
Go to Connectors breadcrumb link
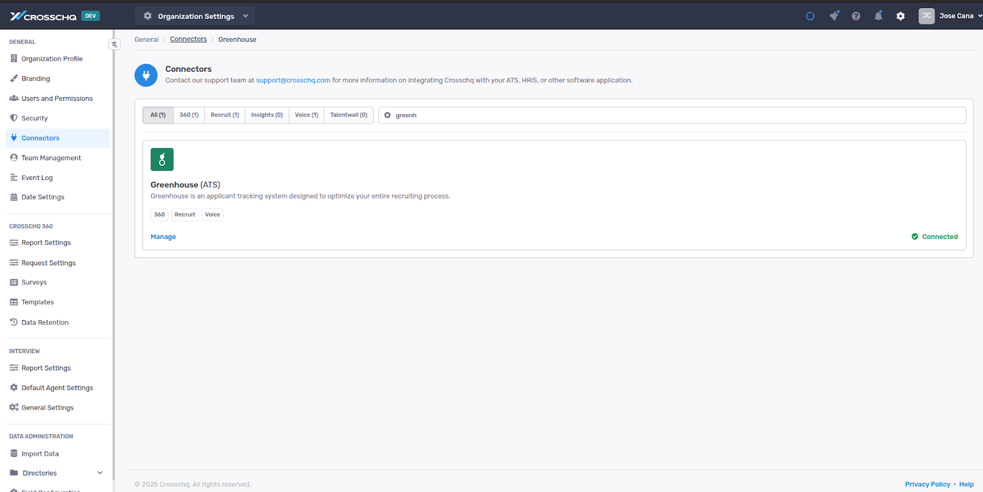188,39
